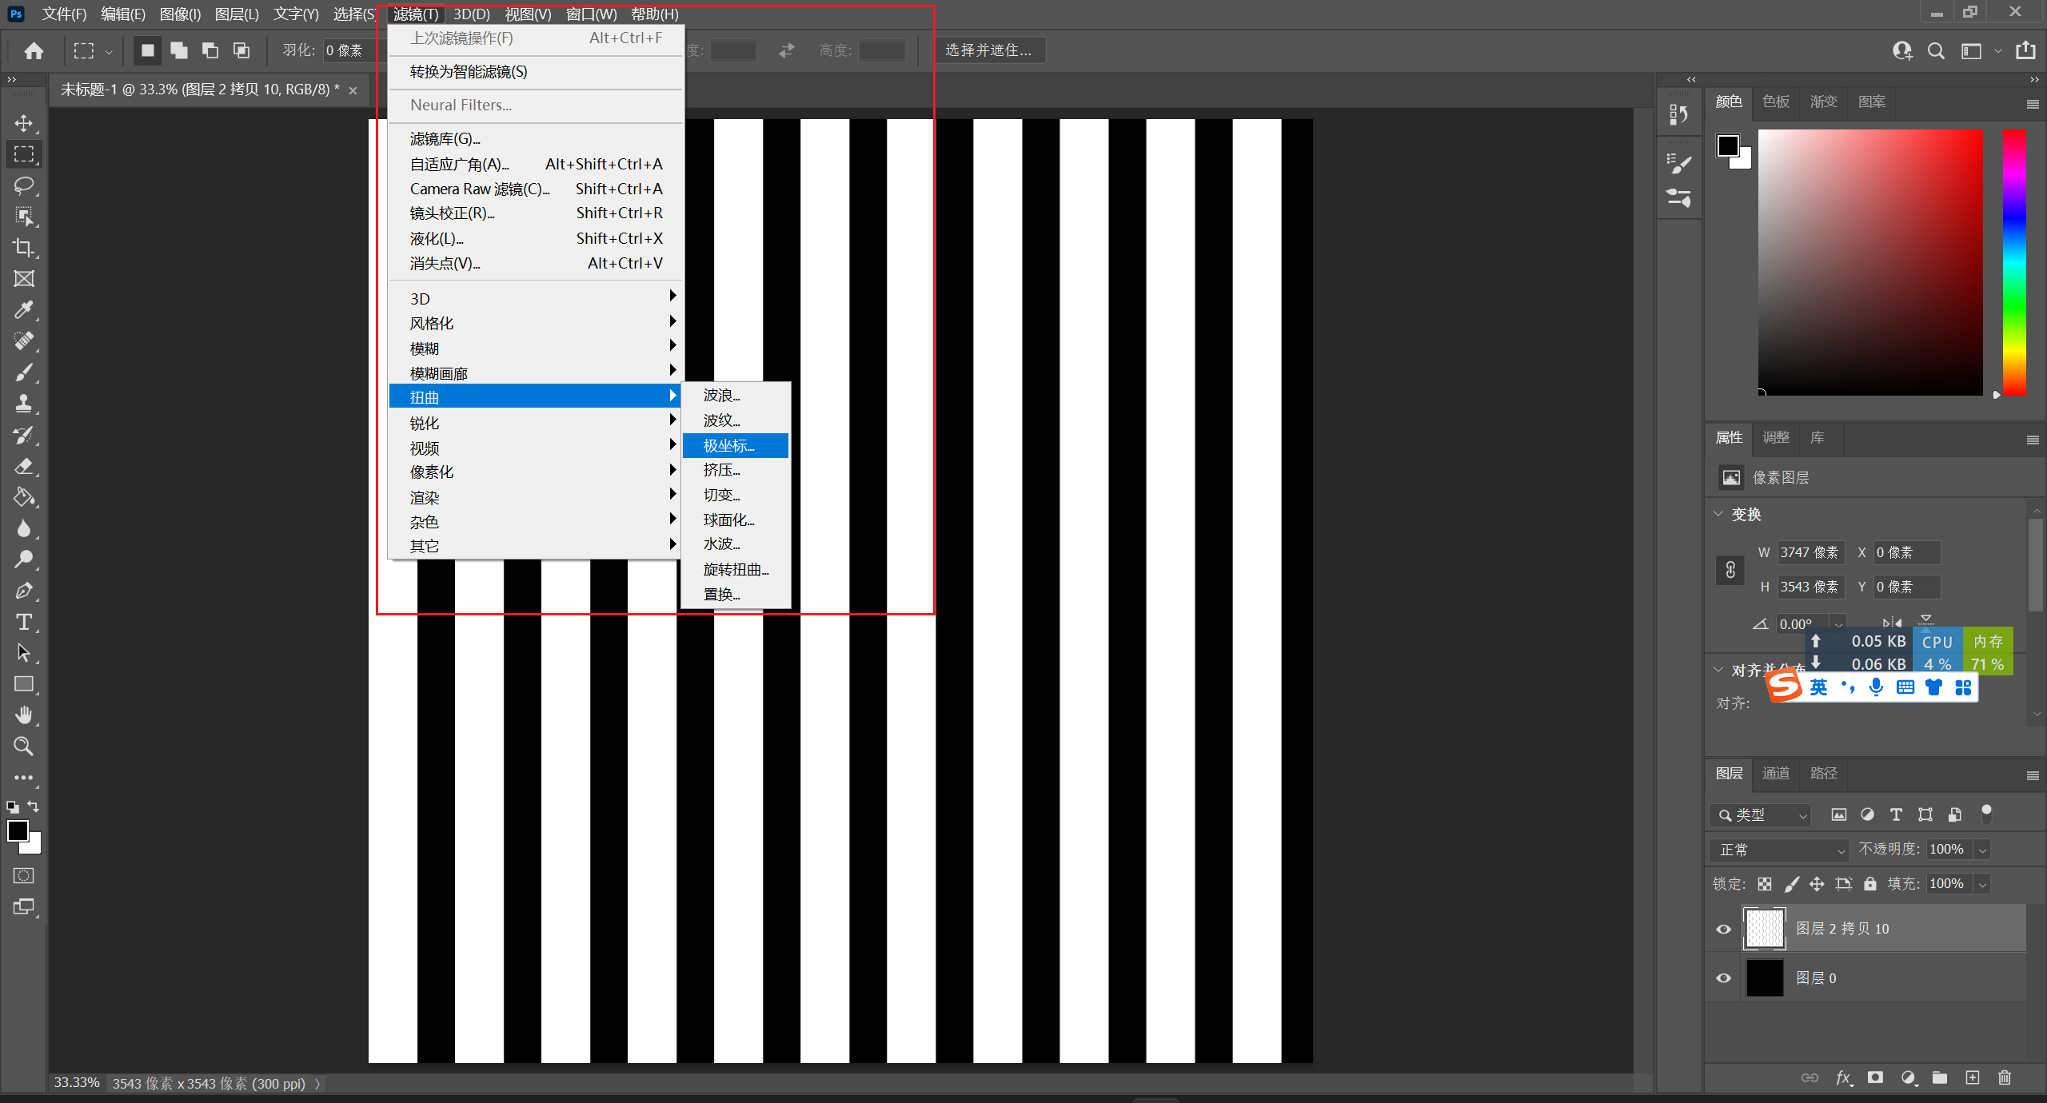The image size is (2047, 1103).
Task: Select the Horizontal Type tool
Action: click(x=24, y=622)
